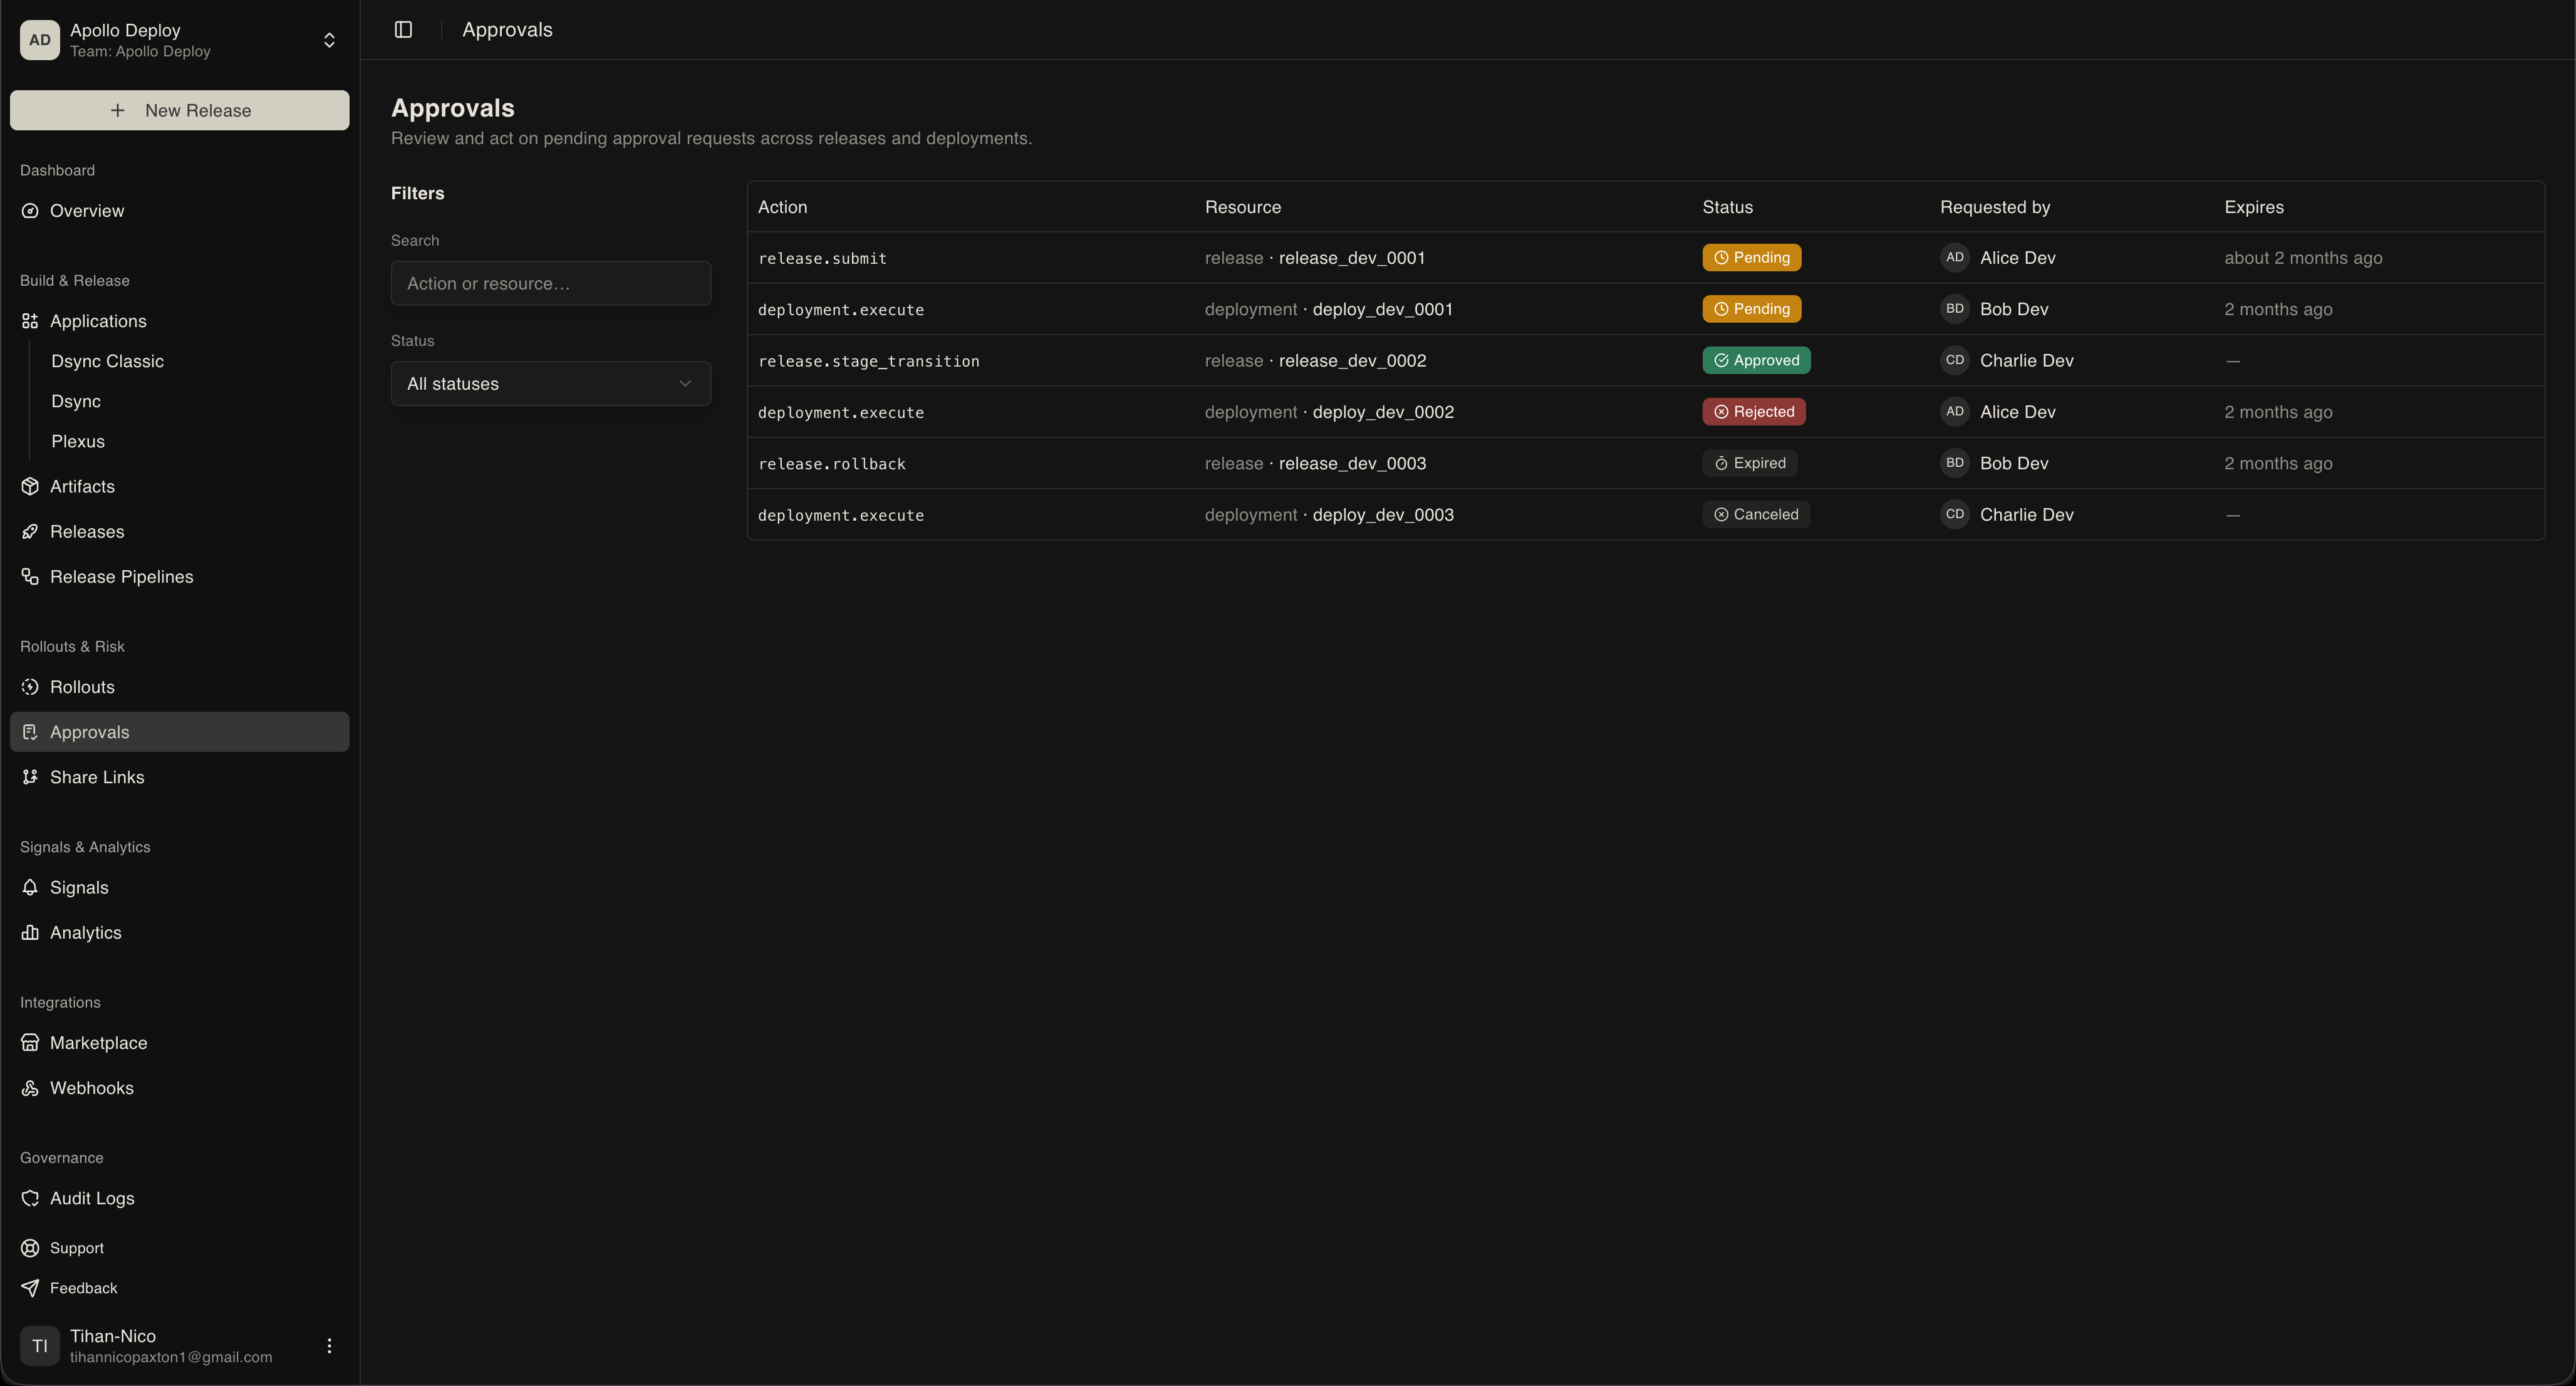Click Alice Dev avatar in release.submit row
The width and height of the screenshot is (2576, 1386).
(x=1954, y=258)
